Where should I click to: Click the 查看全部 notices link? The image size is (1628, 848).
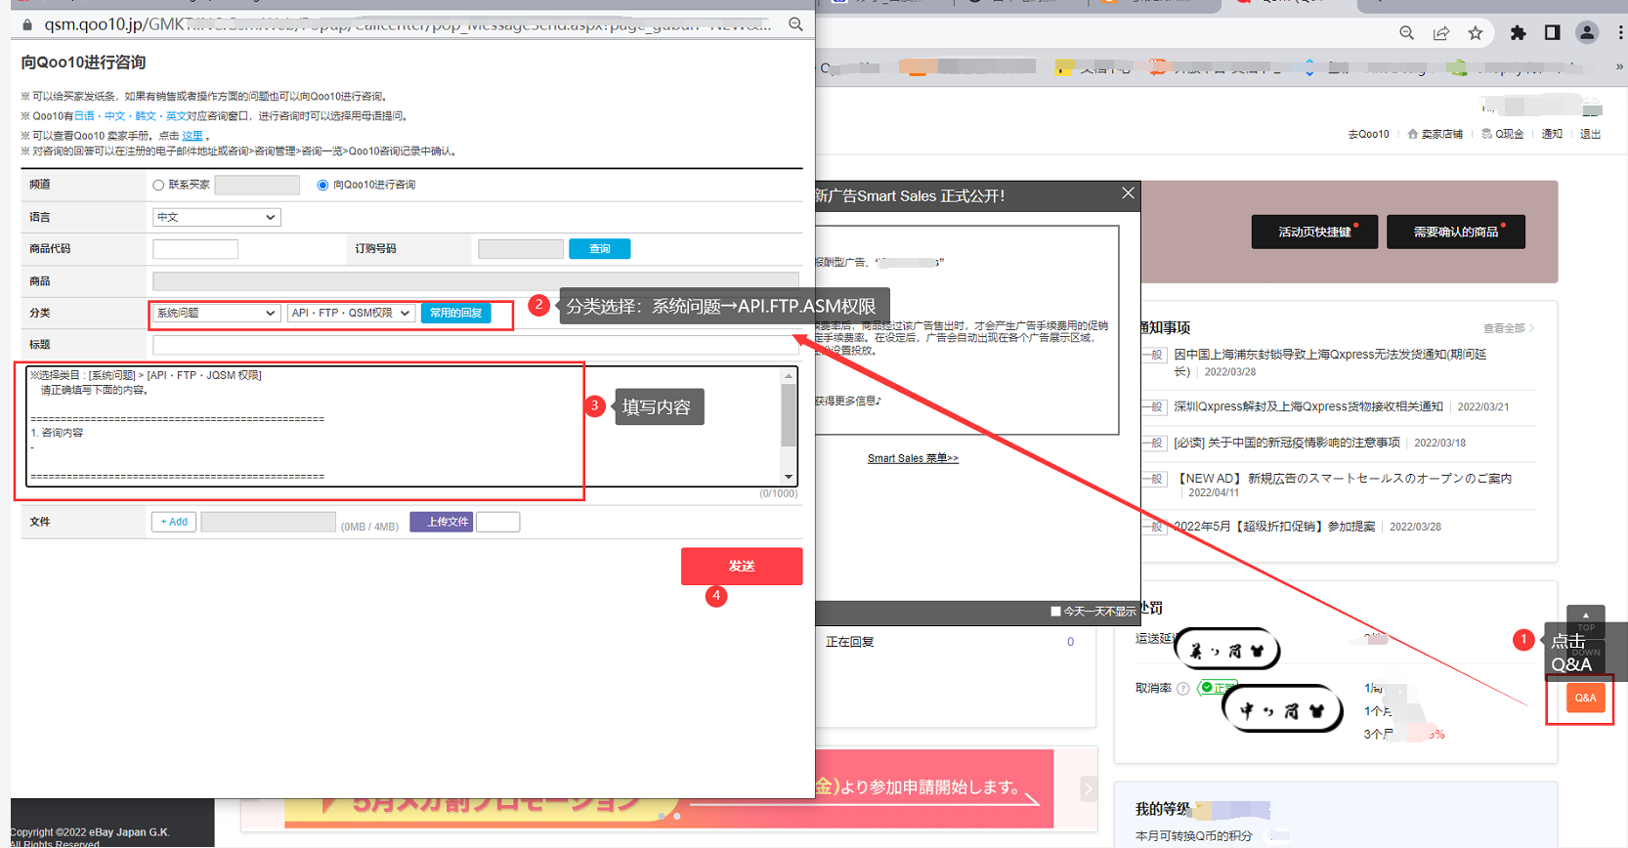(x=1509, y=328)
